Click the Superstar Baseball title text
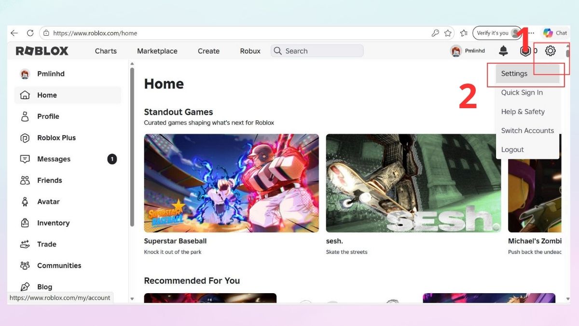The height and width of the screenshot is (326, 579). tap(175, 241)
